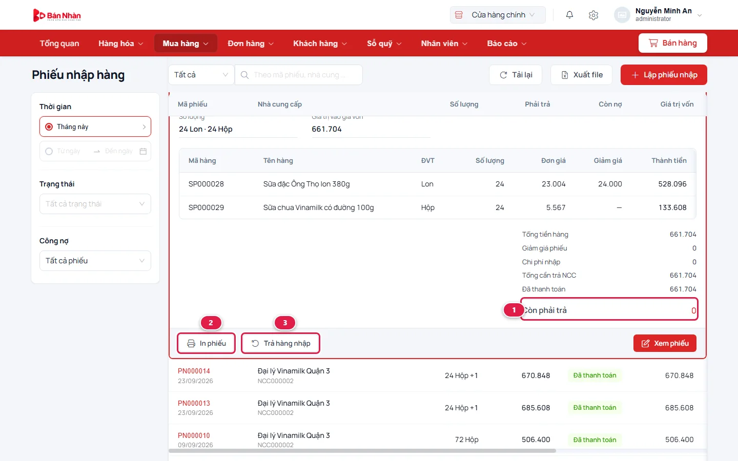Click the Bán Nhàn logo
Image resolution: width=738 pixels, height=461 pixels.
click(57, 15)
